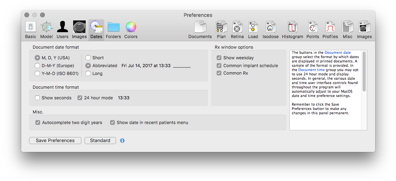The width and height of the screenshot is (396, 181).
Task: Open the Load document preferences
Action: pos(253,30)
